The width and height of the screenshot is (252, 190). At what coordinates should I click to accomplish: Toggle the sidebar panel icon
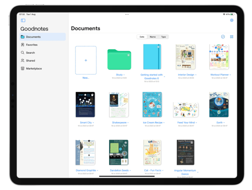[x=23, y=20]
